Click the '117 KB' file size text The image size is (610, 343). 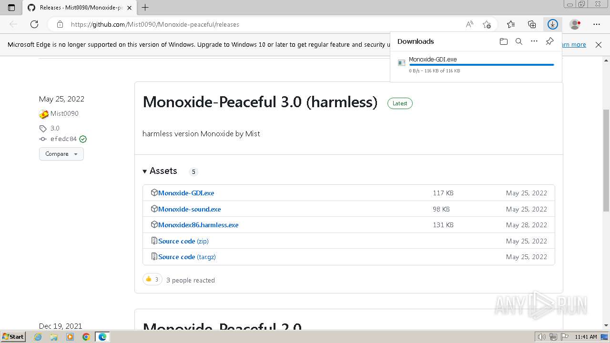(443, 193)
